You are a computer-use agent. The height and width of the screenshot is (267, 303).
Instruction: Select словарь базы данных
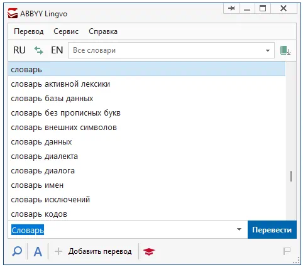pyautogui.click(x=146, y=99)
